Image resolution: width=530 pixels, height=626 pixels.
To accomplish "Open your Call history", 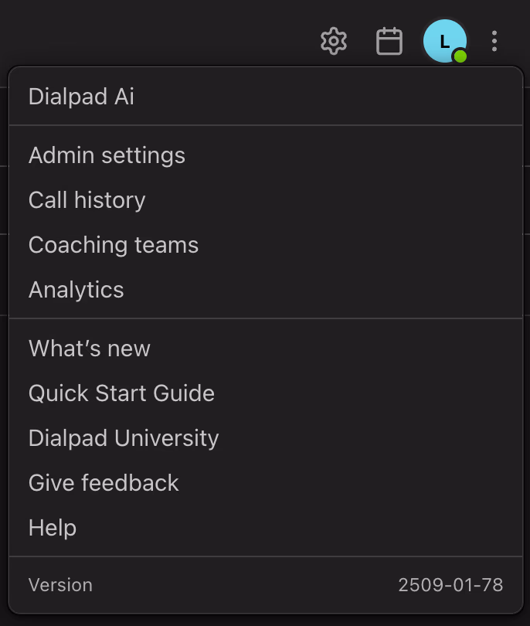I will (87, 199).
